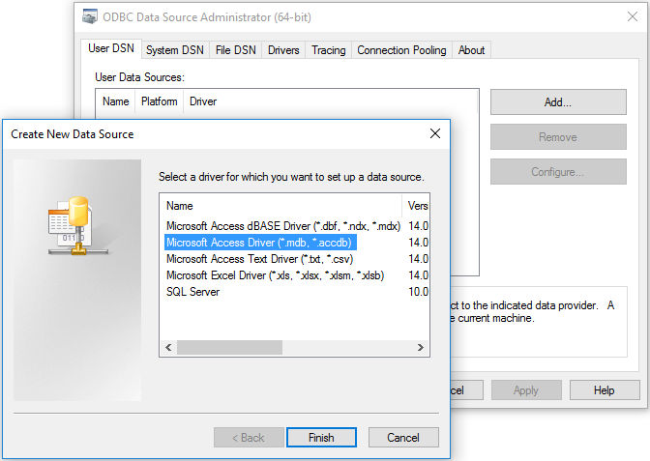
Task: Select Microsoft Access Driver (*.mdb, *.accdb)
Action: (260, 243)
